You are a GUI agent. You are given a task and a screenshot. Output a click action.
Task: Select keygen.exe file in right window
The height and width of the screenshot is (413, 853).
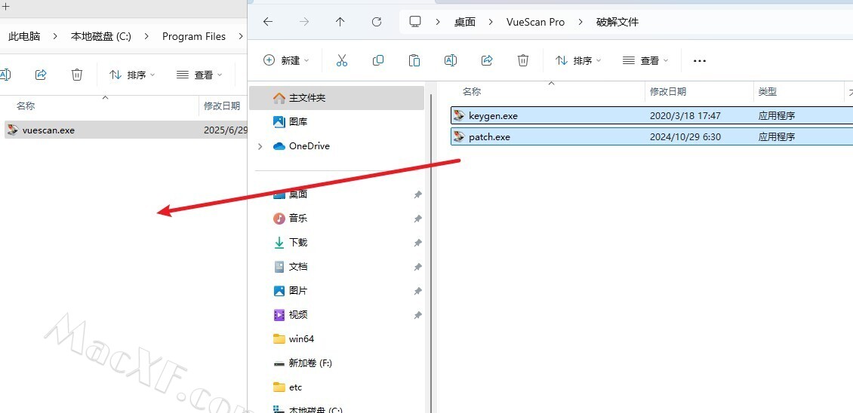(x=651, y=116)
